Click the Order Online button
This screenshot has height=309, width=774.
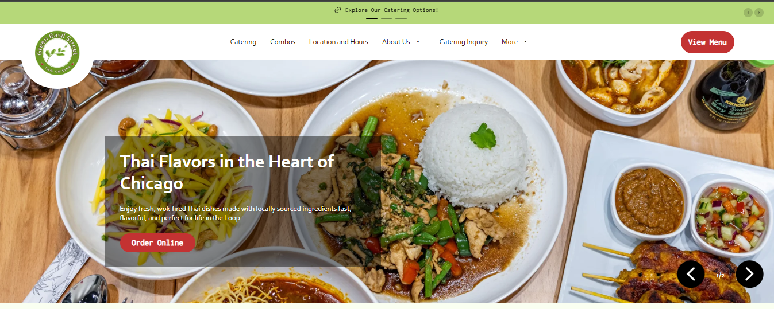157,242
